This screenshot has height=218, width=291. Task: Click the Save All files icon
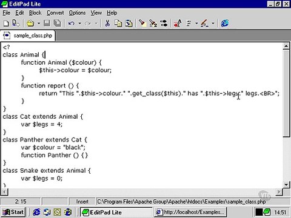(x=58, y=24)
